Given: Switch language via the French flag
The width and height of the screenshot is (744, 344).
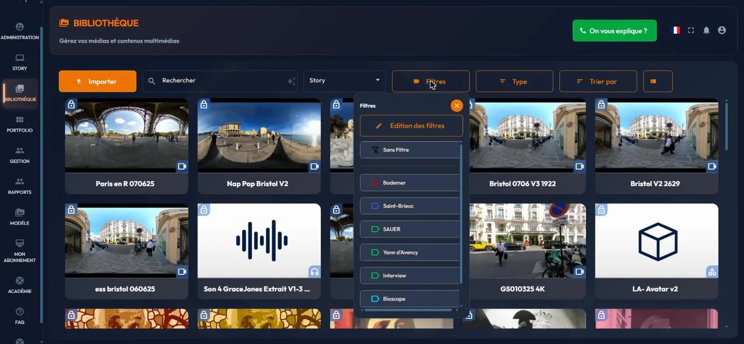Looking at the screenshot, I should click(x=676, y=30).
